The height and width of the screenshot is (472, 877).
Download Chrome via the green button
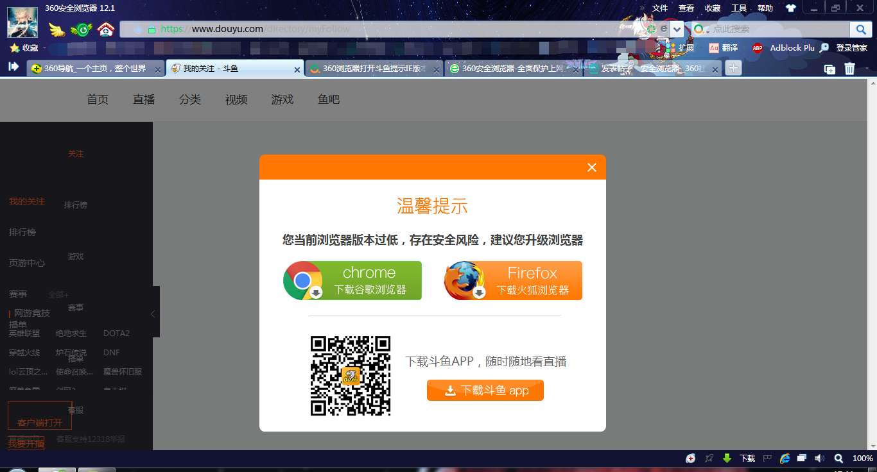[x=352, y=281]
